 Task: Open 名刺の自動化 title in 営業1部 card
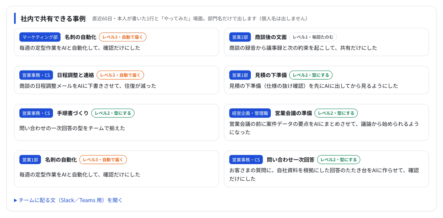pos(61,160)
